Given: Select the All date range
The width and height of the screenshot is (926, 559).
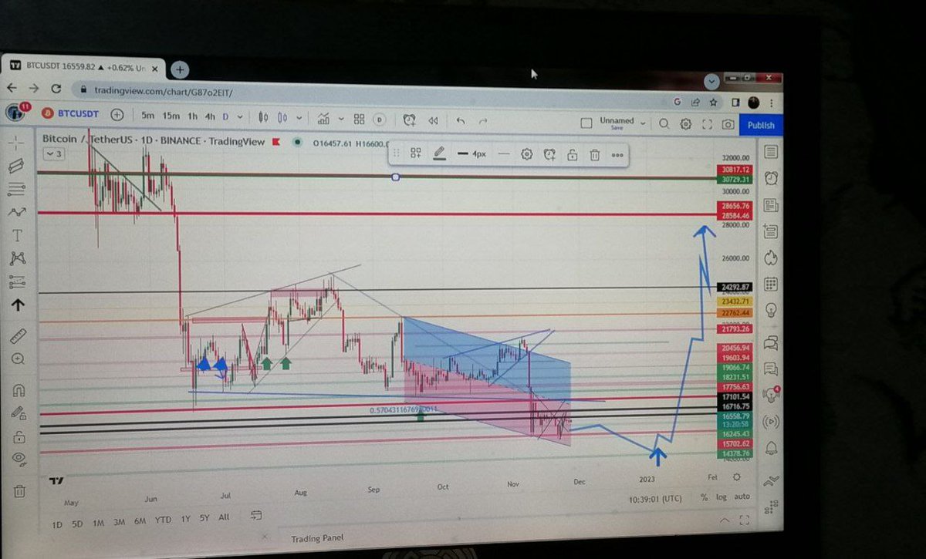Looking at the screenshot, I should (224, 517).
